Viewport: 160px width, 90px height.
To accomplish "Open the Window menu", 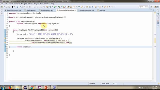I will click(x=47, y=4).
